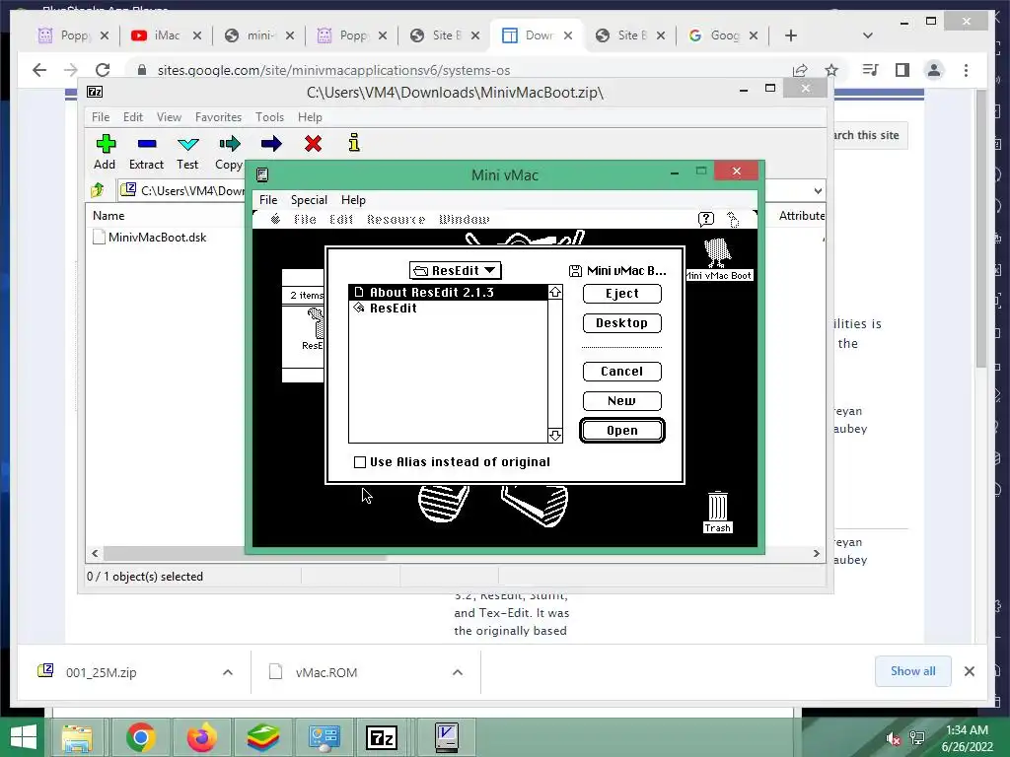Click the Info icon in 7-Zip toolbar
The width and height of the screenshot is (1010, 757).
click(x=354, y=143)
